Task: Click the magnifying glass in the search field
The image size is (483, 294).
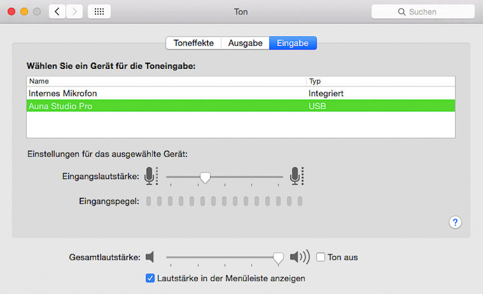Action: 403,12
